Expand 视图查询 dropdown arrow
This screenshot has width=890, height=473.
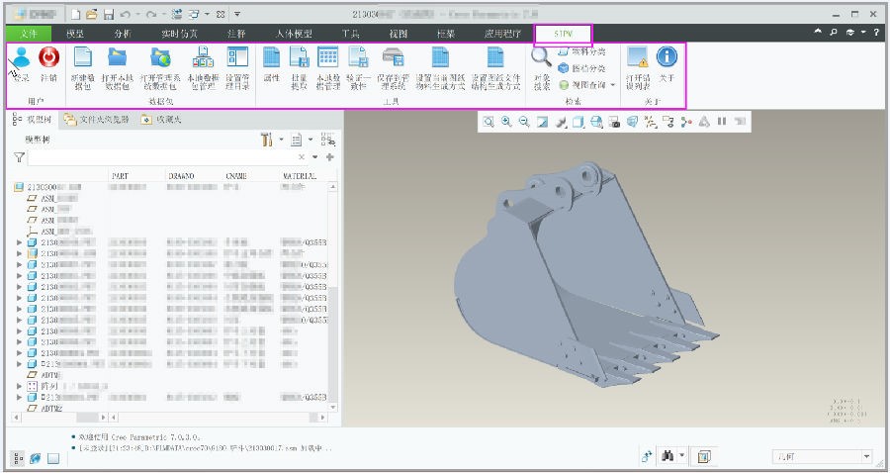613,85
